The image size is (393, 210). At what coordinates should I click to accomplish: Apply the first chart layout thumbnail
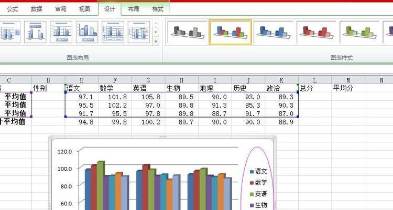[x=9, y=32]
